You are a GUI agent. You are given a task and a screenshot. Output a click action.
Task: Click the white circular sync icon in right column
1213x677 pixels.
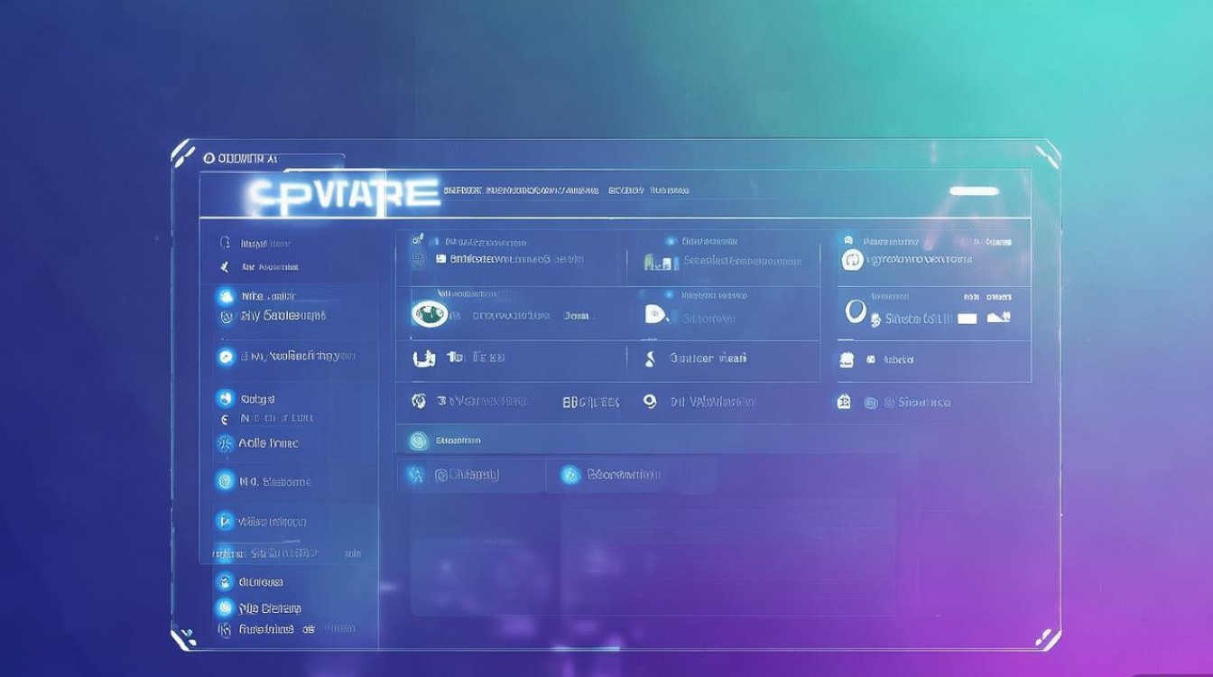[x=852, y=260]
